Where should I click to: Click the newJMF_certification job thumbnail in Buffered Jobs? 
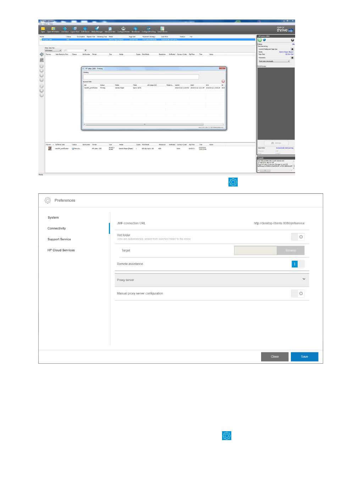point(50,148)
